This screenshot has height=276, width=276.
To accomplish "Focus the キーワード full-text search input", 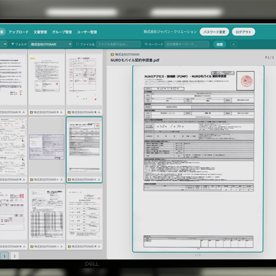I will (x=187, y=44).
